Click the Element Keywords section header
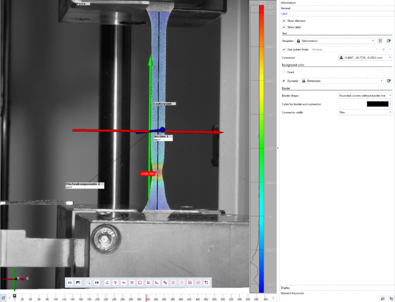The width and height of the screenshot is (395, 302). (x=292, y=293)
